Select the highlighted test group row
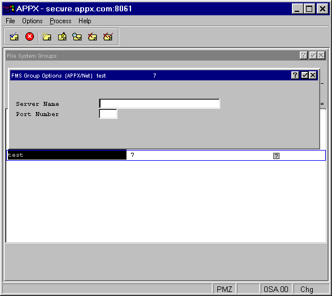The width and height of the screenshot is (332, 296). (x=166, y=155)
